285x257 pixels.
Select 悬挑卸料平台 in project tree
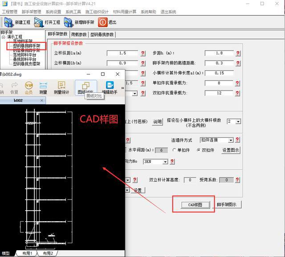click(x=24, y=59)
